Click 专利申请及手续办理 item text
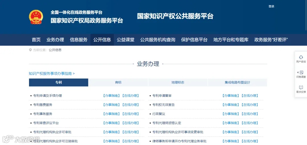Viewport: 307px width, 145px height. coord(47,96)
